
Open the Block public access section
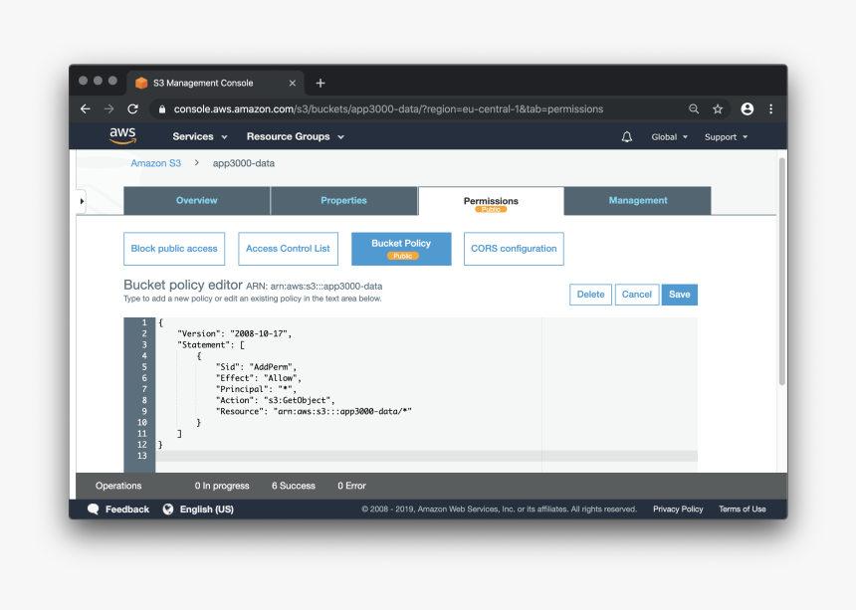174,249
